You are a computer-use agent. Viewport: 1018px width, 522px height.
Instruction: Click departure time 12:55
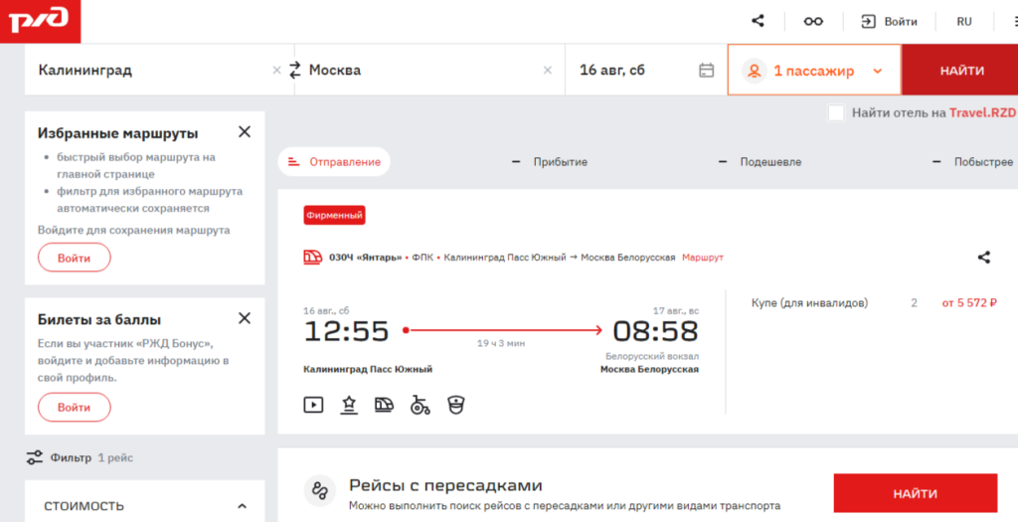346,331
